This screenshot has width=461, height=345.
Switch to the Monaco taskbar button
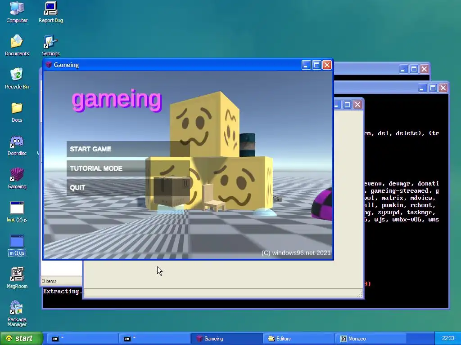pyautogui.click(x=370, y=339)
